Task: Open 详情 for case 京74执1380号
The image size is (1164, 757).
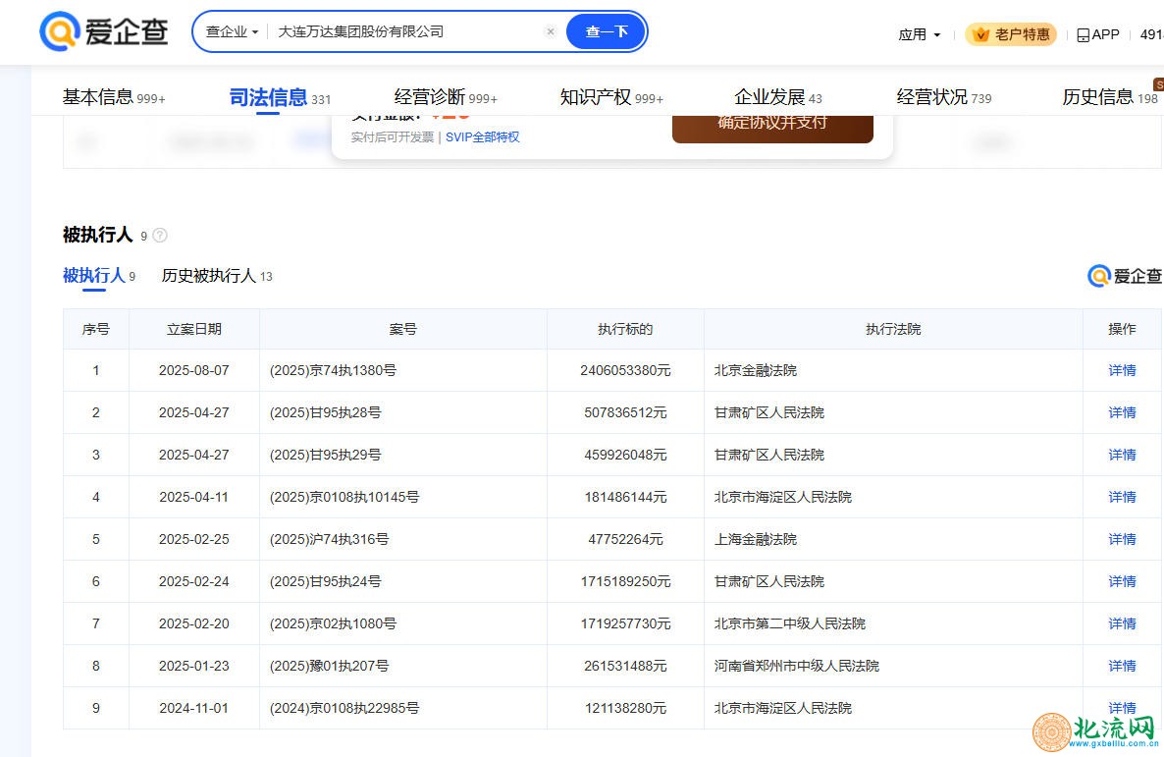Action: [1122, 370]
